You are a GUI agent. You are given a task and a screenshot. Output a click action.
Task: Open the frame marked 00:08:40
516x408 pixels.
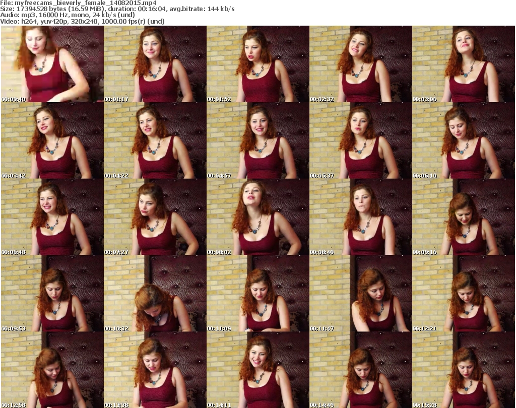tap(361, 217)
